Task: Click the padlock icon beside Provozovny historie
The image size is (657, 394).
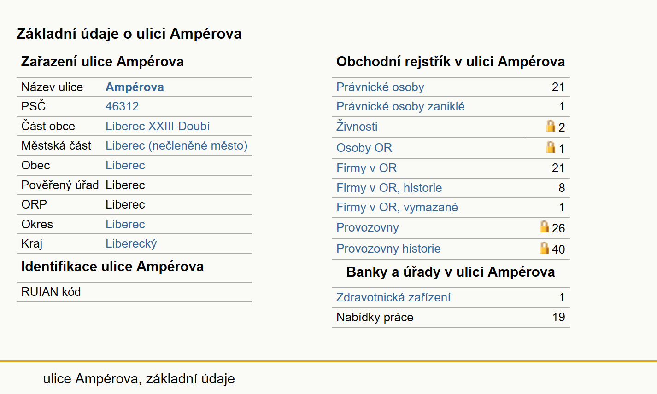Action: [x=544, y=248]
